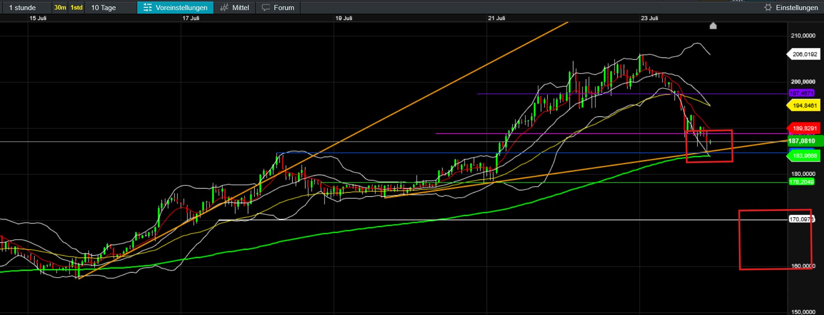Select the green 187,0810 current price label
The height and width of the screenshot is (315, 824).
point(804,141)
